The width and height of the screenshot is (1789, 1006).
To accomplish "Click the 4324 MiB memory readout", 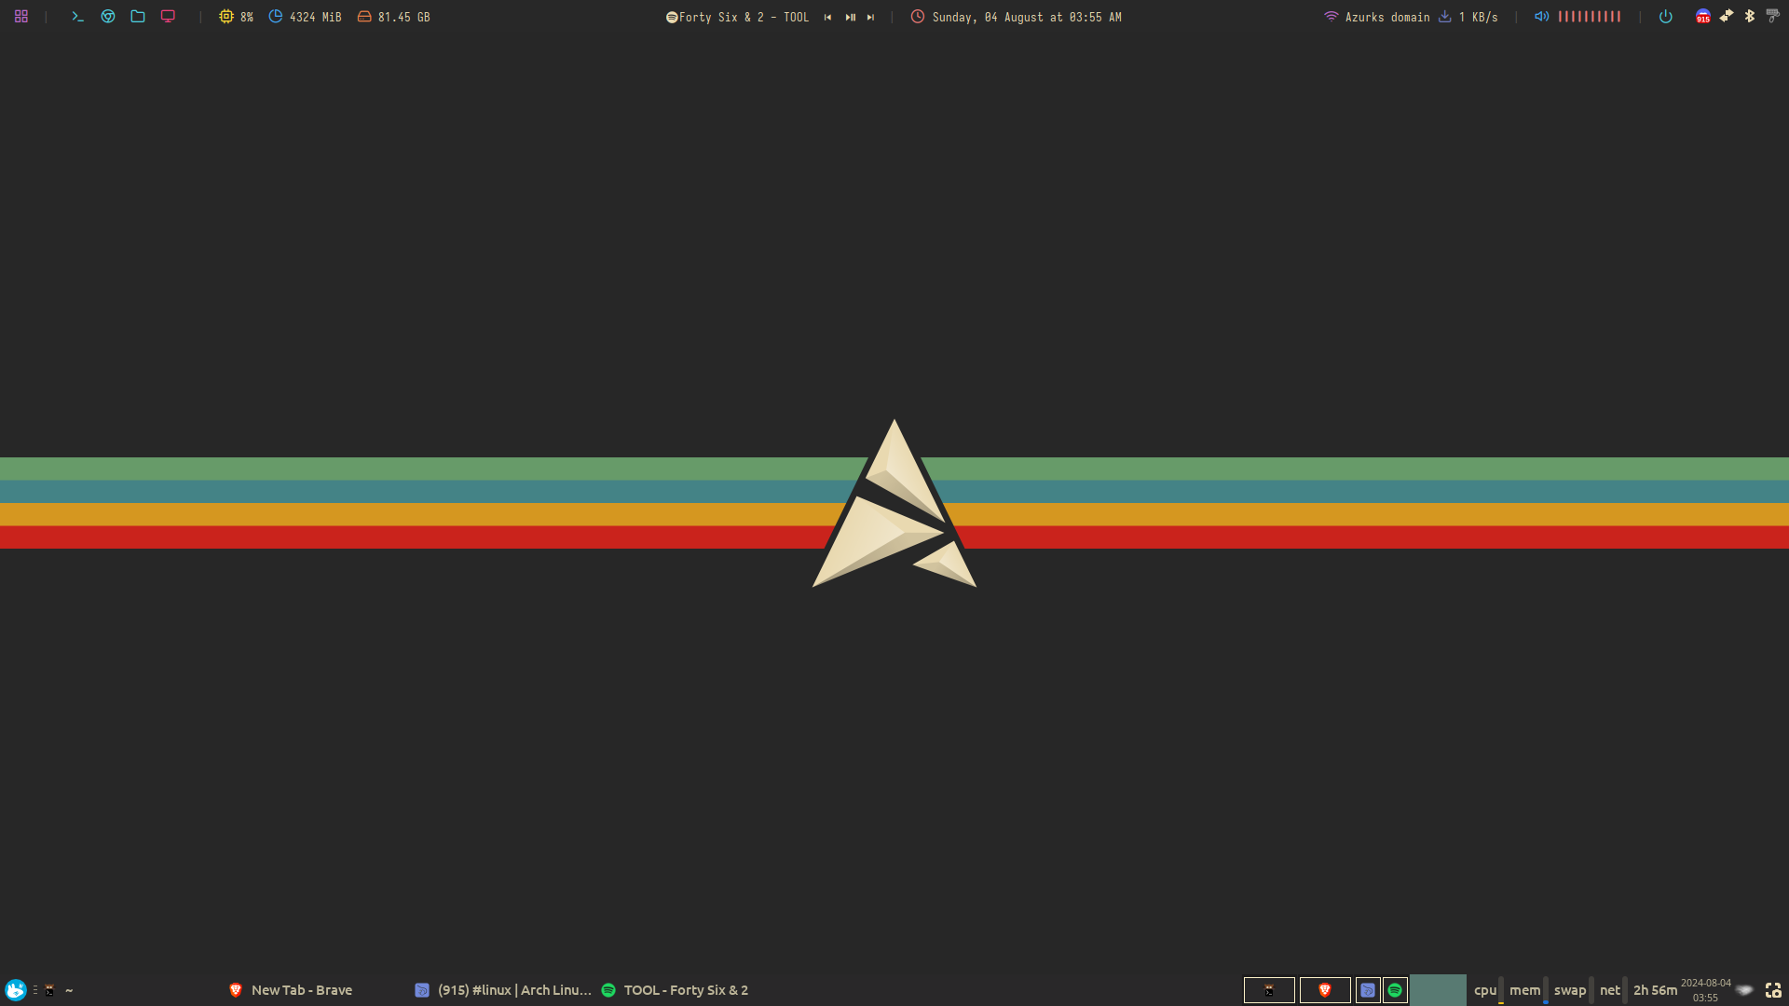I will [x=315, y=17].
